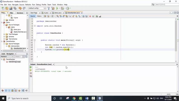Viewport: 179px width, 101px height.
Task: Click the Projects panel horizontal scrollbar
Action: tap(13, 50)
